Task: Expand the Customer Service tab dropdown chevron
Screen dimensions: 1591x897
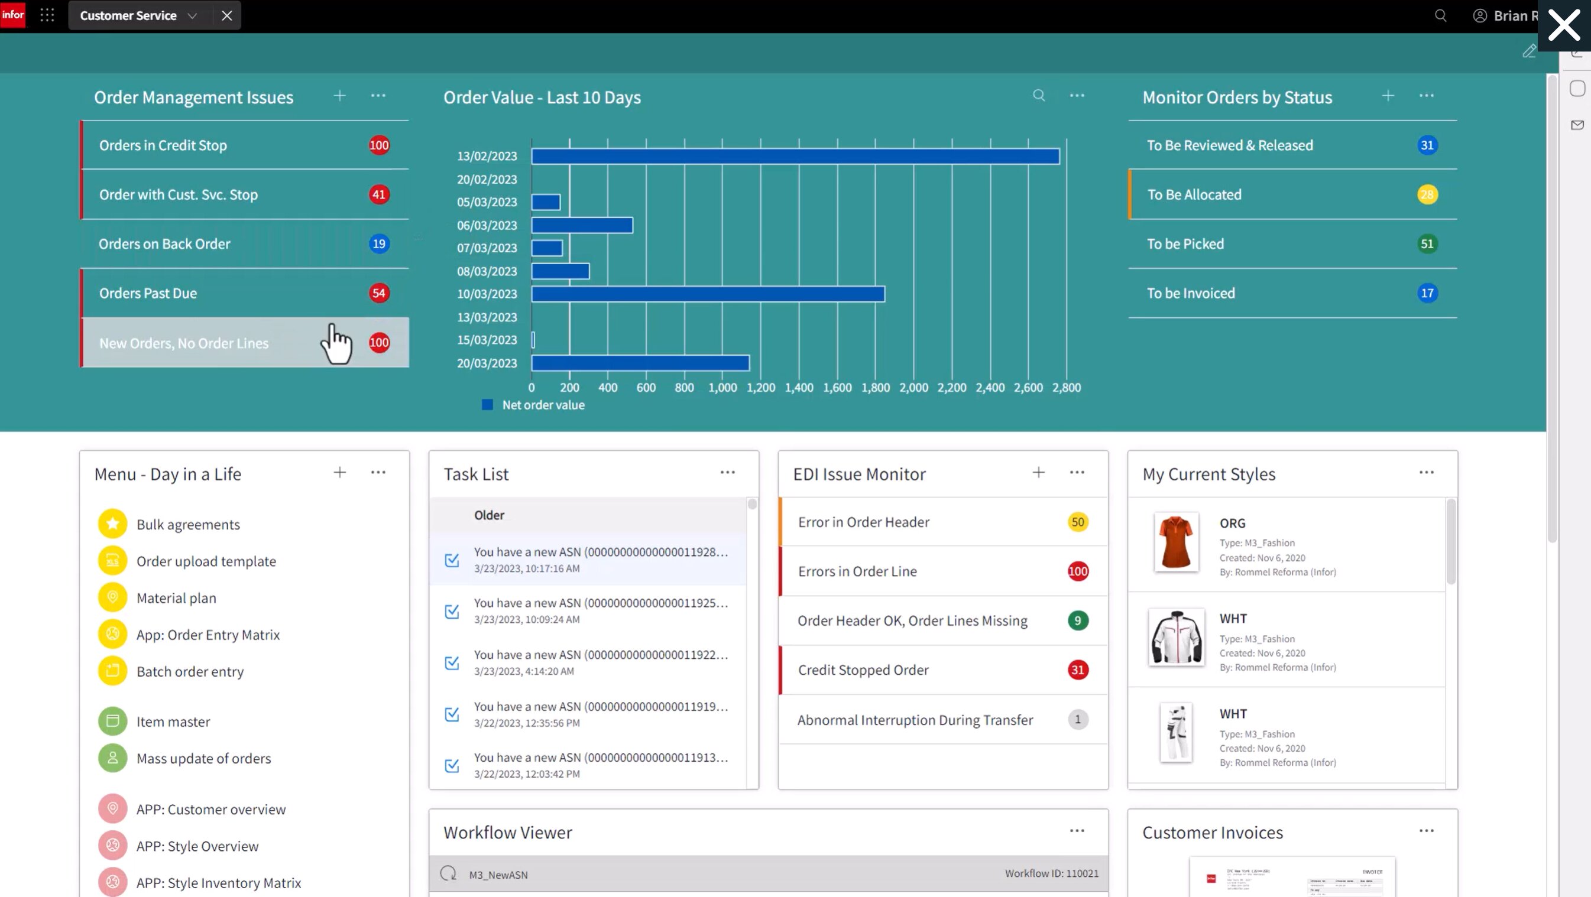Action: [192, 15]
